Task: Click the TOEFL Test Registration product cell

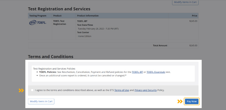Action: (60, 22)
